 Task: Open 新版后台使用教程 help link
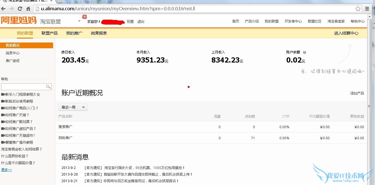(x=17, y=101)
